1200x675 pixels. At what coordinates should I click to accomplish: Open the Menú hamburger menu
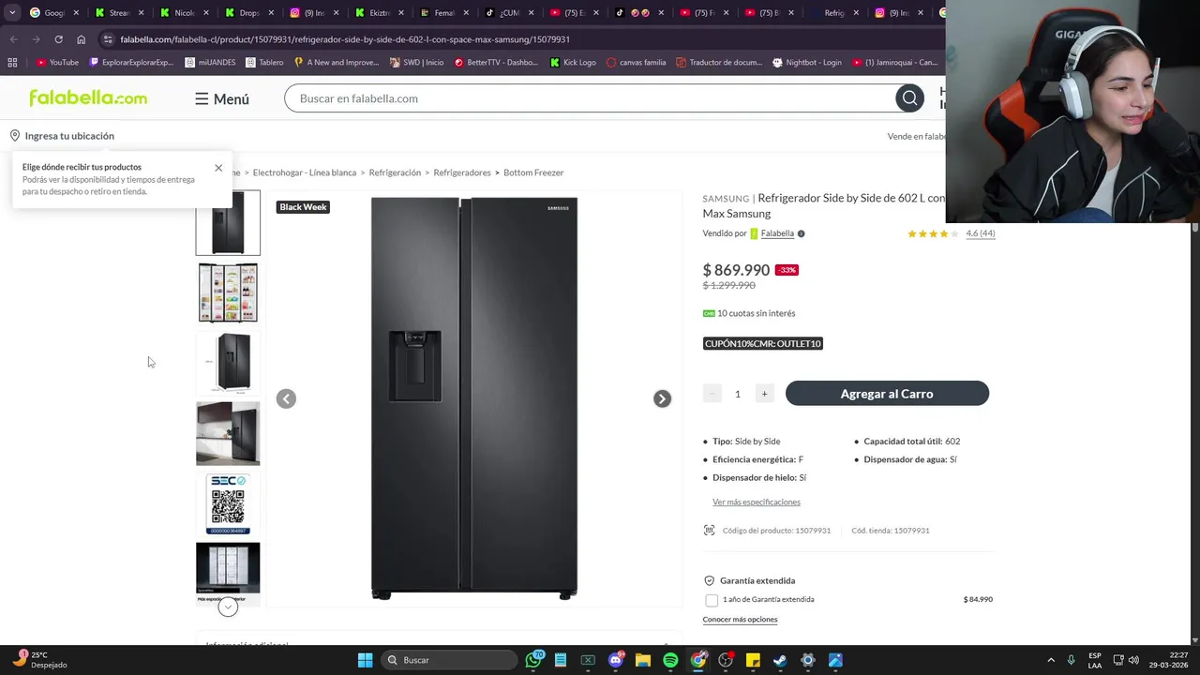[222, 98]
